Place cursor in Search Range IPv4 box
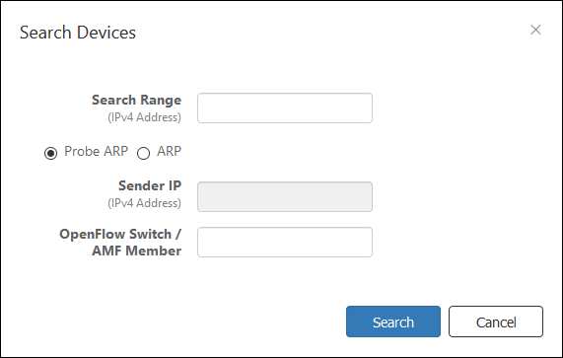Image resolution: width=563 pixels, height=358 pixels. pyautogui.click(x=285, y=108)
